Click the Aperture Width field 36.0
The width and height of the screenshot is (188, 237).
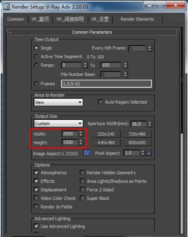139,124
